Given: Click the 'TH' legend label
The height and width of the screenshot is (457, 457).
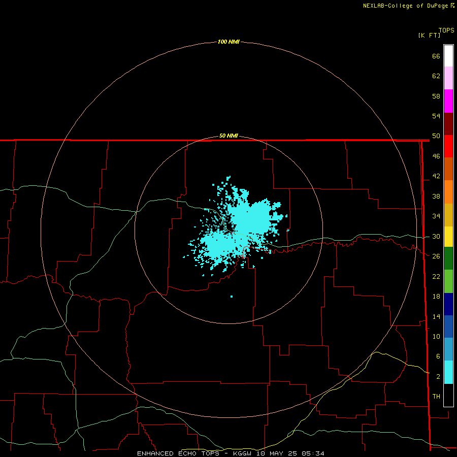Looking at the screenshot, I should pyautogui.click(x=436, y=397).
